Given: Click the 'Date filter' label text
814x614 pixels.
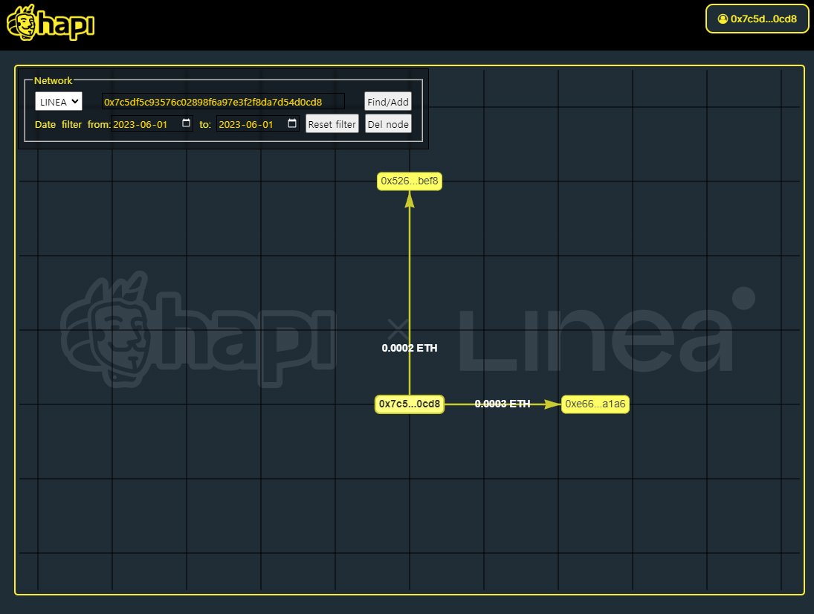Looking at the screenshot, I should (58, 125).
